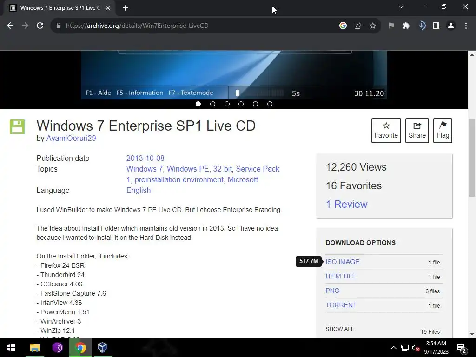Screen dimensions: 476x357
Task: Expand the system tray hidden icons chevron
Action: click(x=393, y=348)
